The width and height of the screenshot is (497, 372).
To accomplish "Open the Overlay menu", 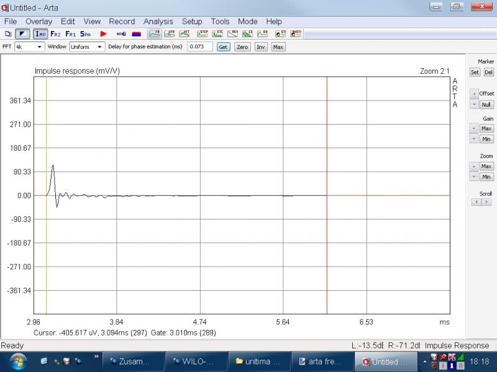I will coord(39,21).
